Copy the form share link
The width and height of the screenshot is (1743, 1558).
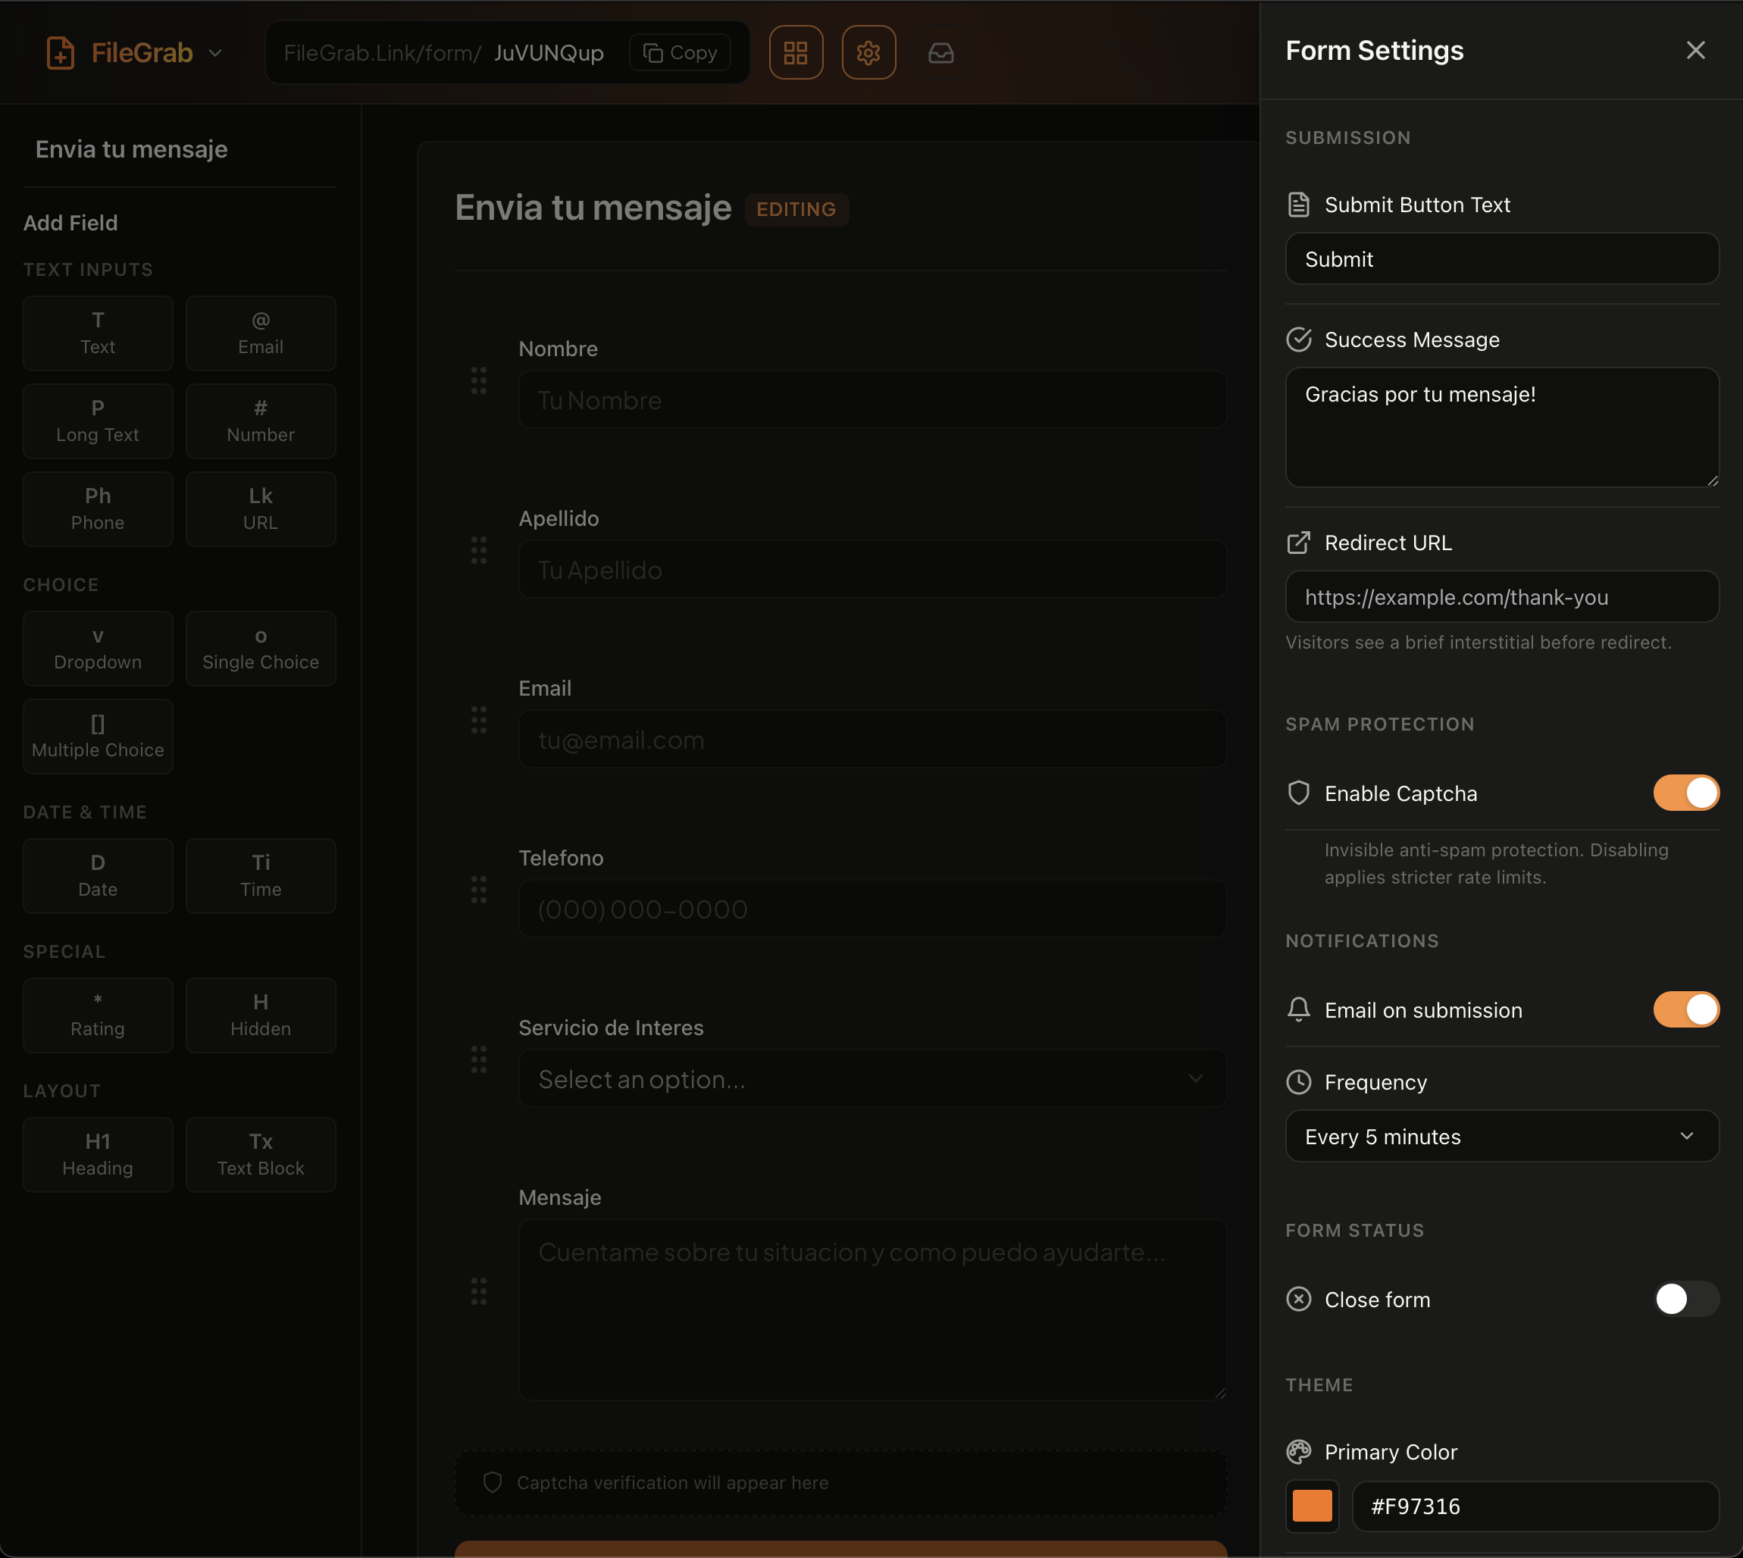point(679,52)
